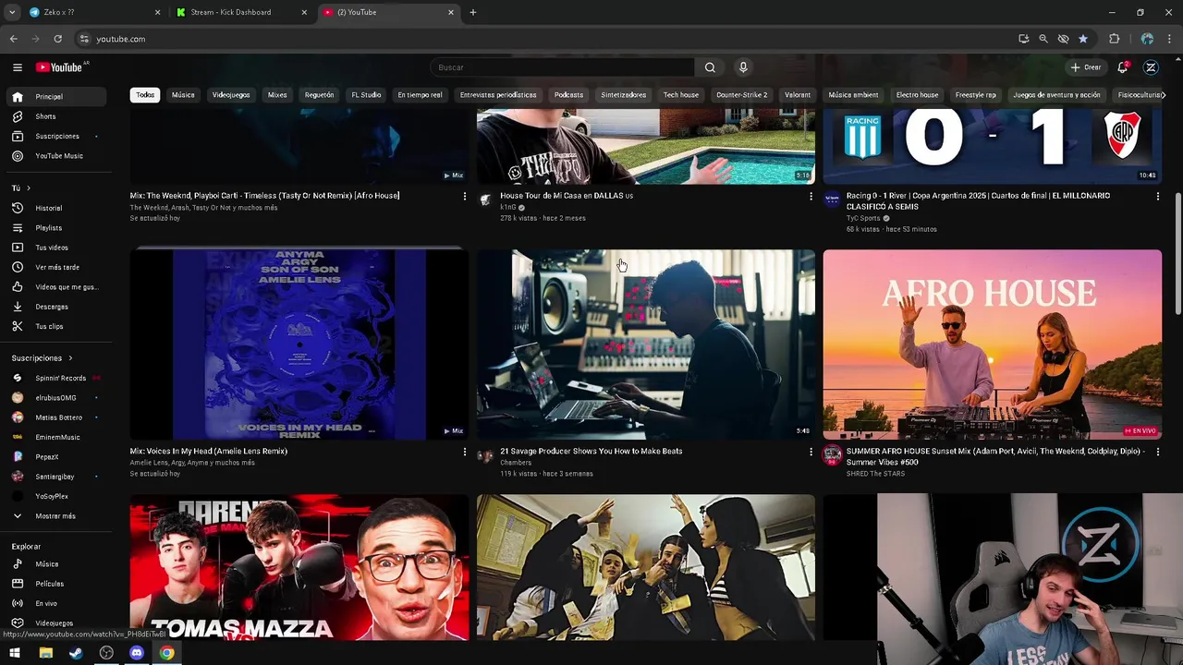Open File Explorer from taskbar
1183x665 pixels.
click(45, 653)
